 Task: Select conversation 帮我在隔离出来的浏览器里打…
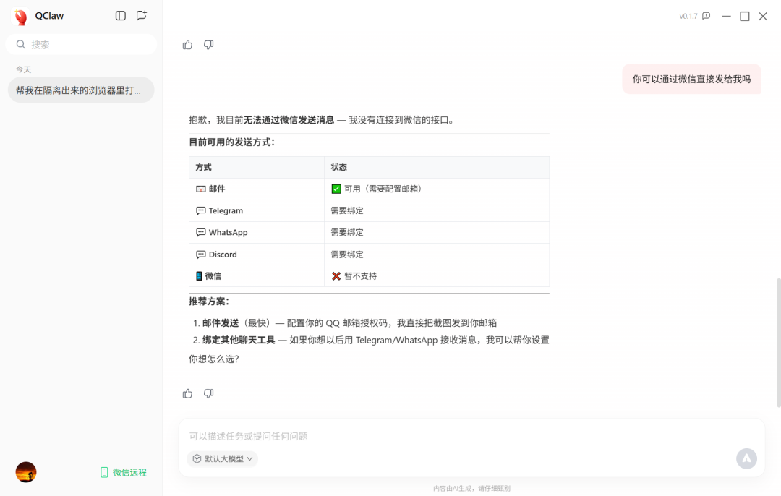pos(81,90)
